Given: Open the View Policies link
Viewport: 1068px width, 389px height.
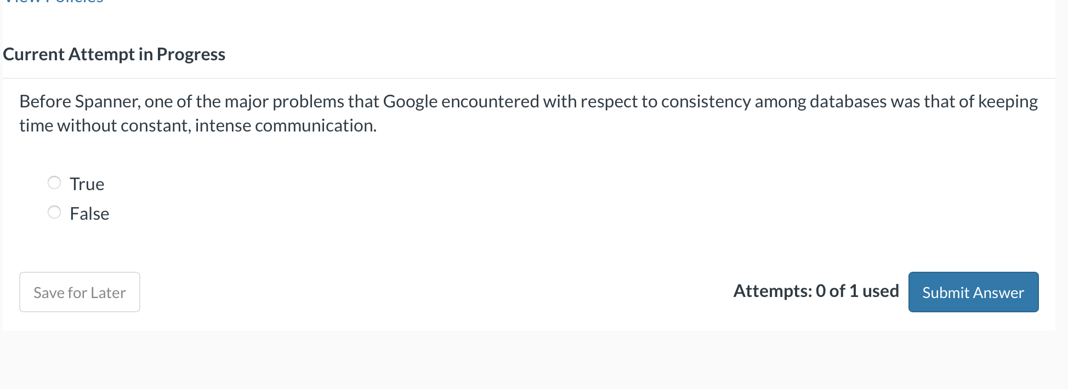Looking at the screenshot, I should pos(52,2).
